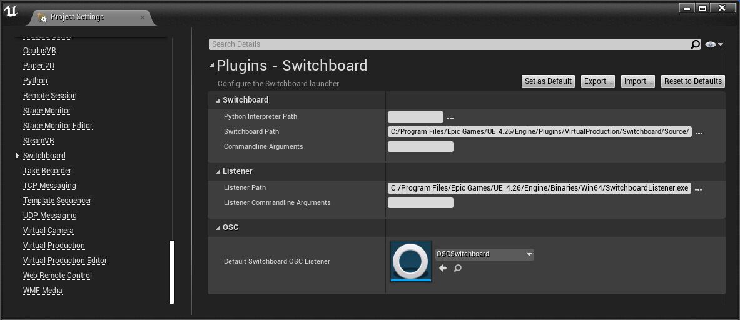Open Virtual Production settings
Image resolution: width=740 pixels, height=320 pixels.
click(x=54, y=246)
